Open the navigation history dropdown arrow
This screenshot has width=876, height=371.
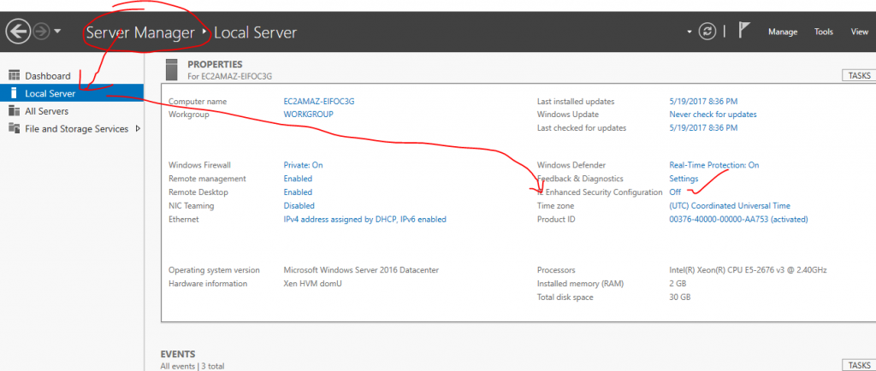tap(57, 32)
